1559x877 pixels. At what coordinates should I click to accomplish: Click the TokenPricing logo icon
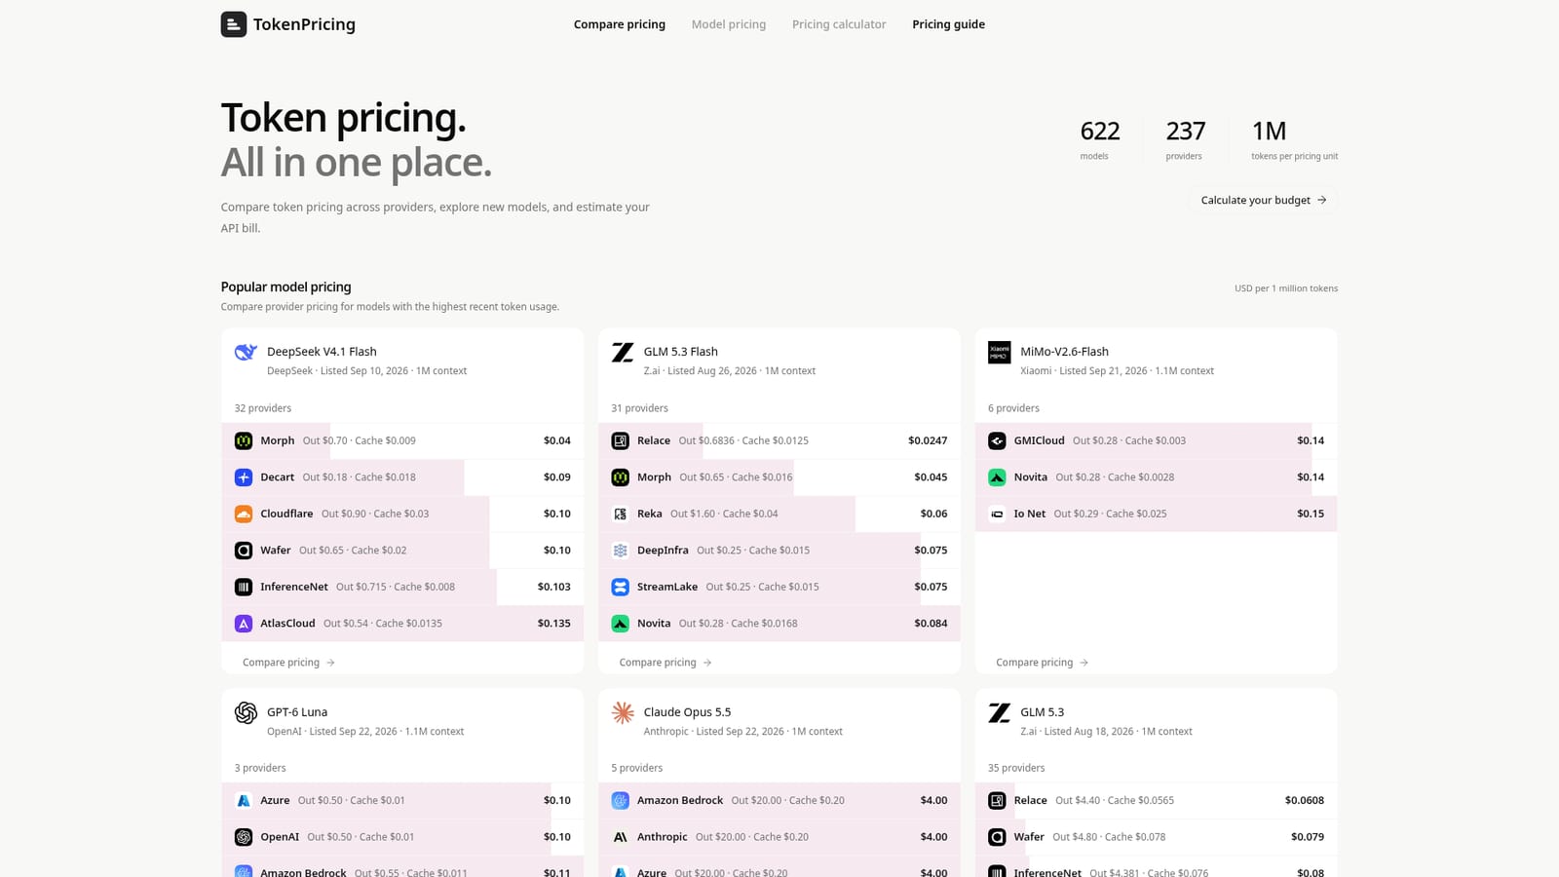(234, 24)
